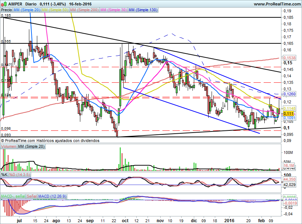This screenshot has width=302, height=224.
Task: Click MM (Simple 20) in the volume panel
Action: 32,147
